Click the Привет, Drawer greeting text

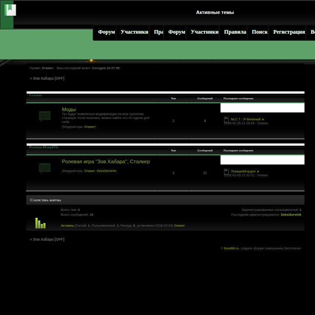[42, 68]
